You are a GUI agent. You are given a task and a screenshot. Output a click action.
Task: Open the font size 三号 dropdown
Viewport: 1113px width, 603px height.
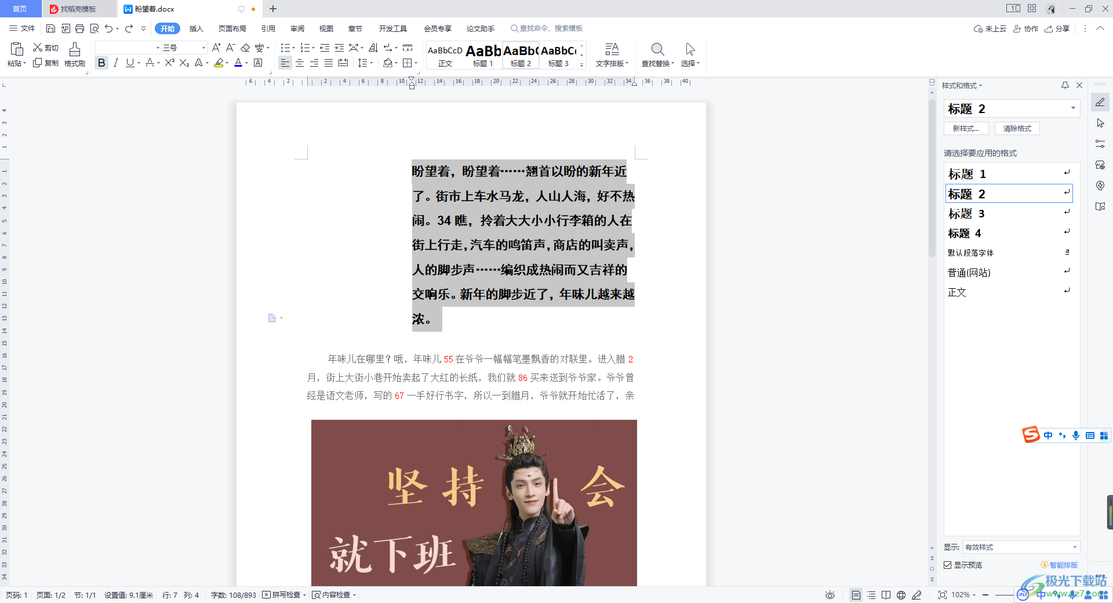203,48
